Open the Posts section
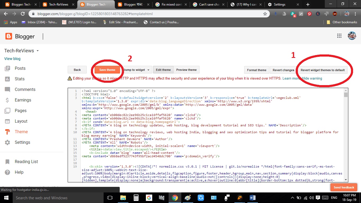The height and width of the screenshot is (203, 361). (x=20, y=68)
